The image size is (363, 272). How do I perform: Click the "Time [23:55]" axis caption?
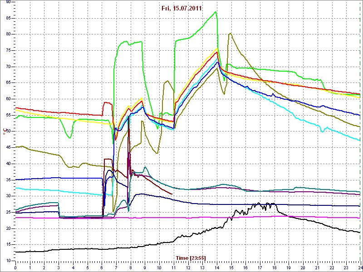(x=191, y=257)
